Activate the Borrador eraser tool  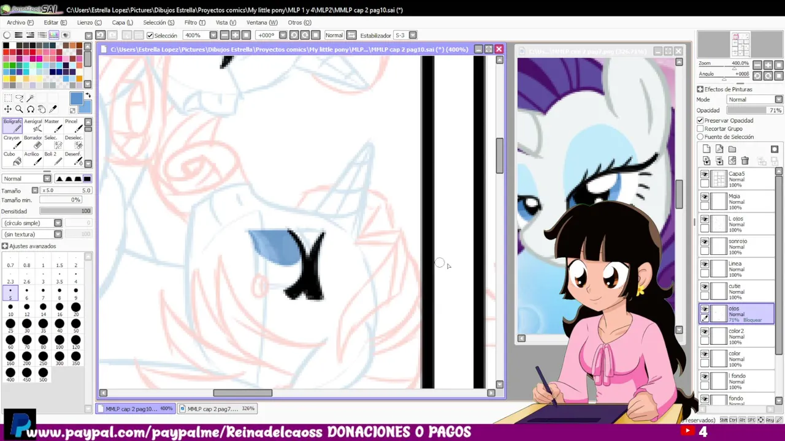(x=33, y=142)
